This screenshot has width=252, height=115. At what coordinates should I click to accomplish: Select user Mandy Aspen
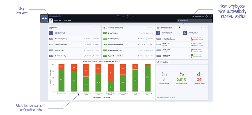(182, 45)
